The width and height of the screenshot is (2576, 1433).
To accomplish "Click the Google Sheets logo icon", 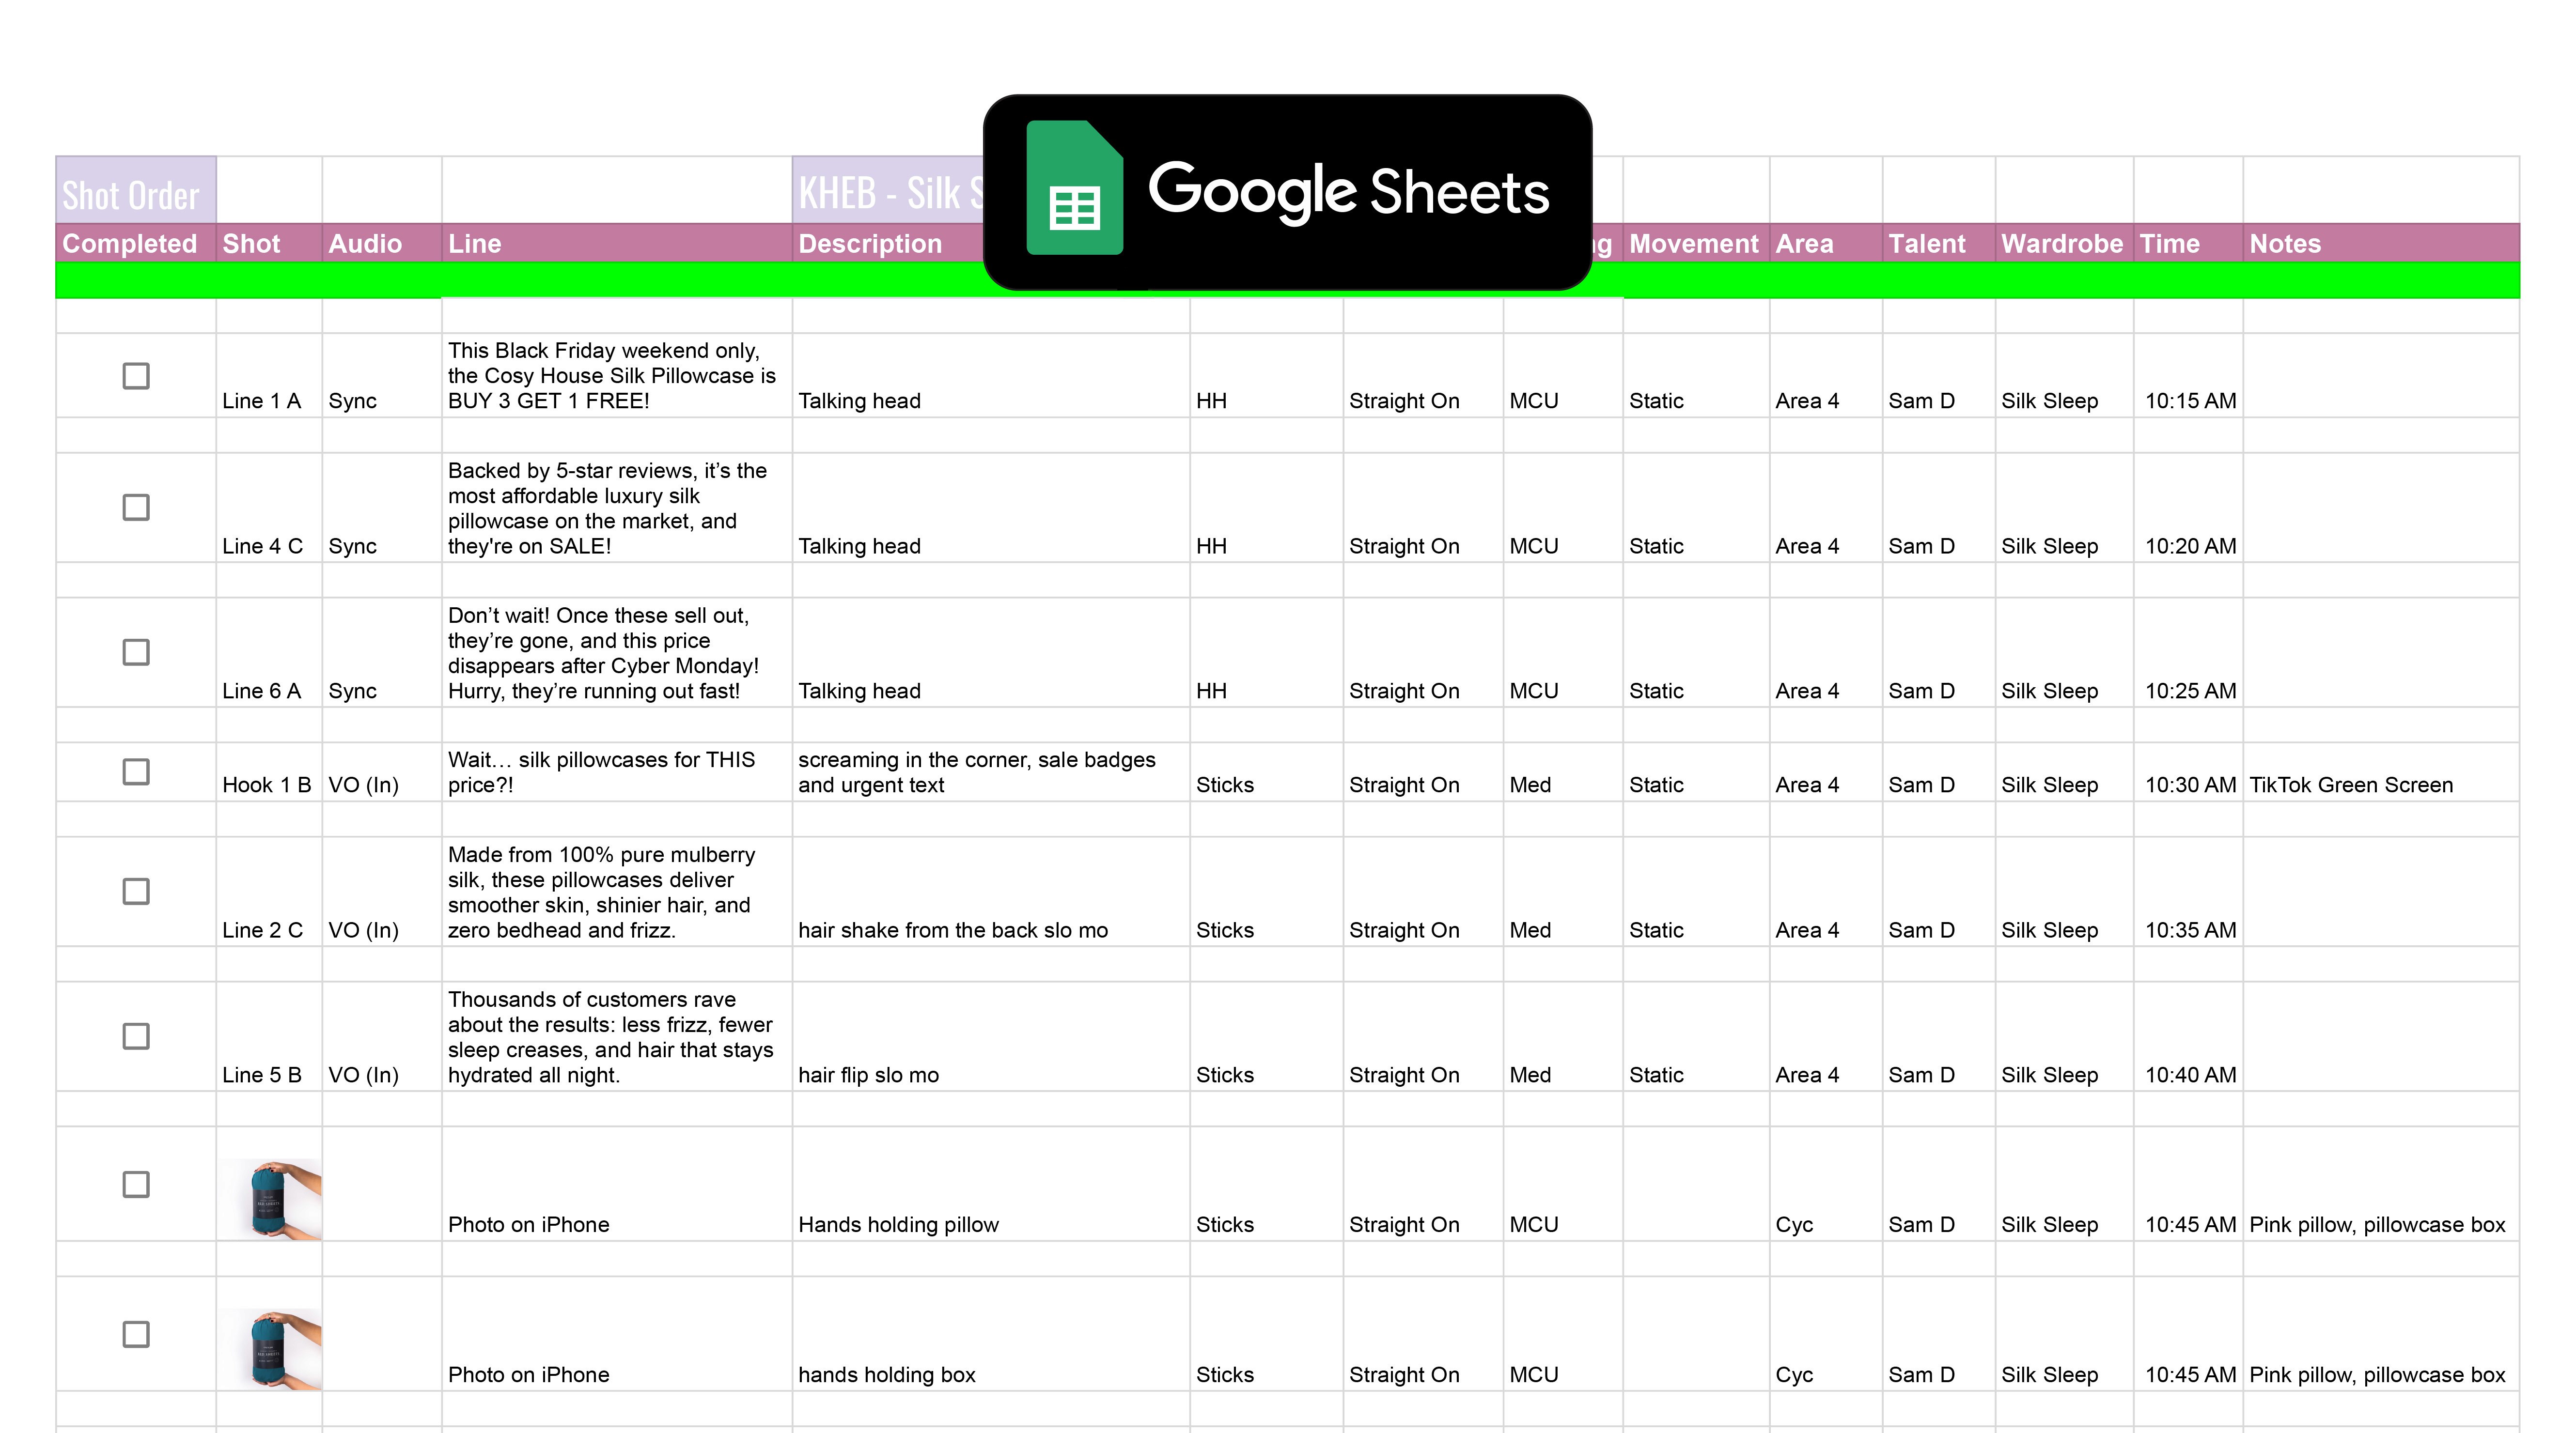I will (x=1074, y=188).
